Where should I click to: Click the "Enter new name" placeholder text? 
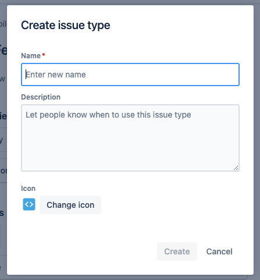(56, 75)
